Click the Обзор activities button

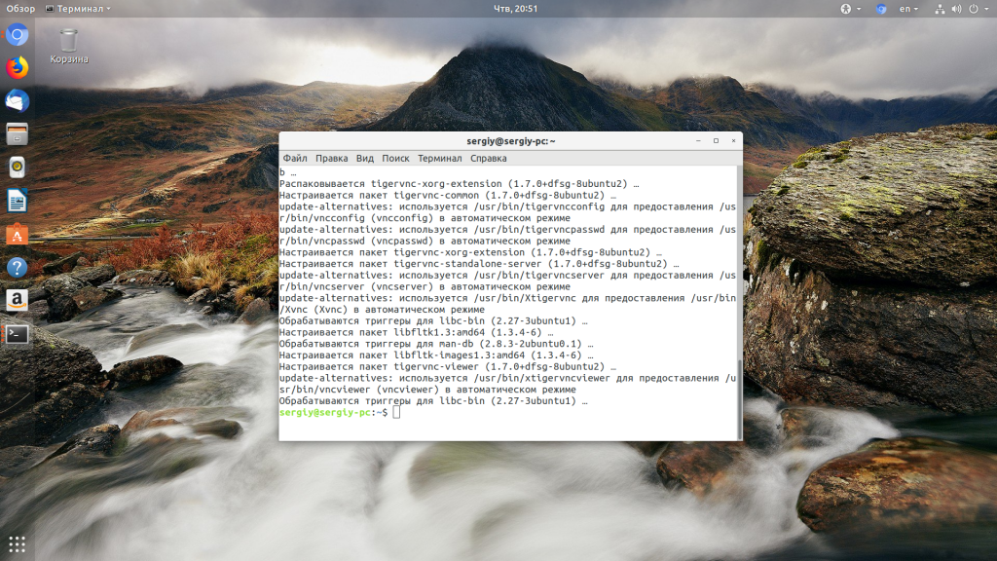point(20,9)
